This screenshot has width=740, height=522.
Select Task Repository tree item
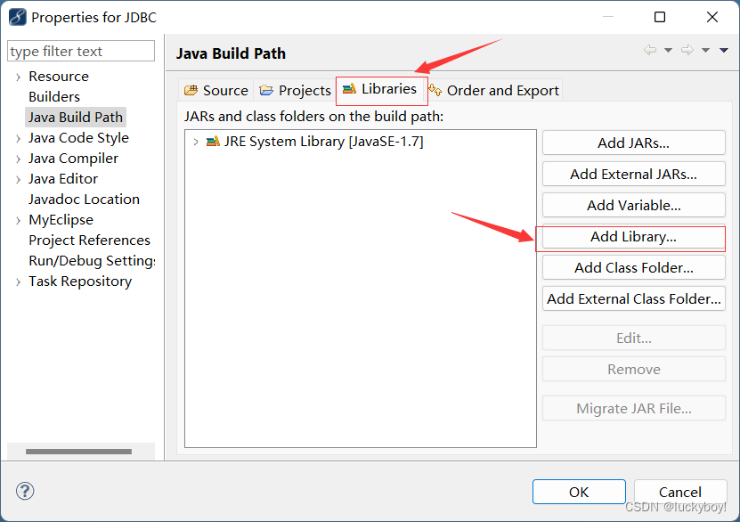[80, 281]
